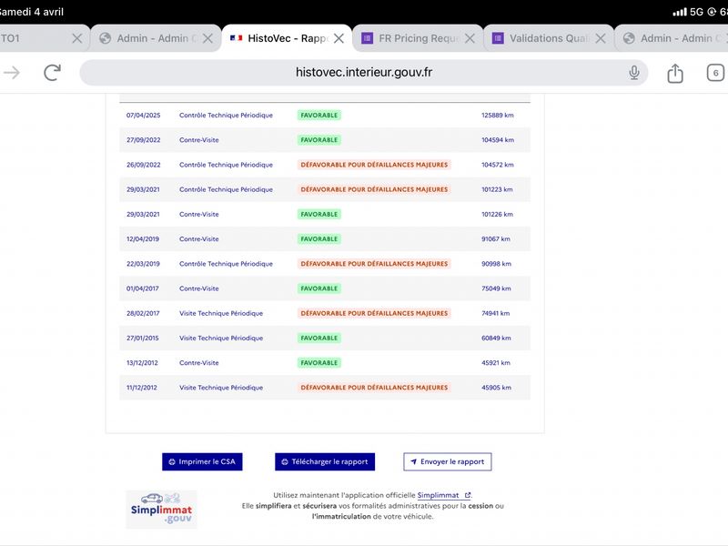This screenshot has height=546, width=728.
Task: Click Visite Technique Périodique on the 27/01/2015 row
Action: [221, 338]
